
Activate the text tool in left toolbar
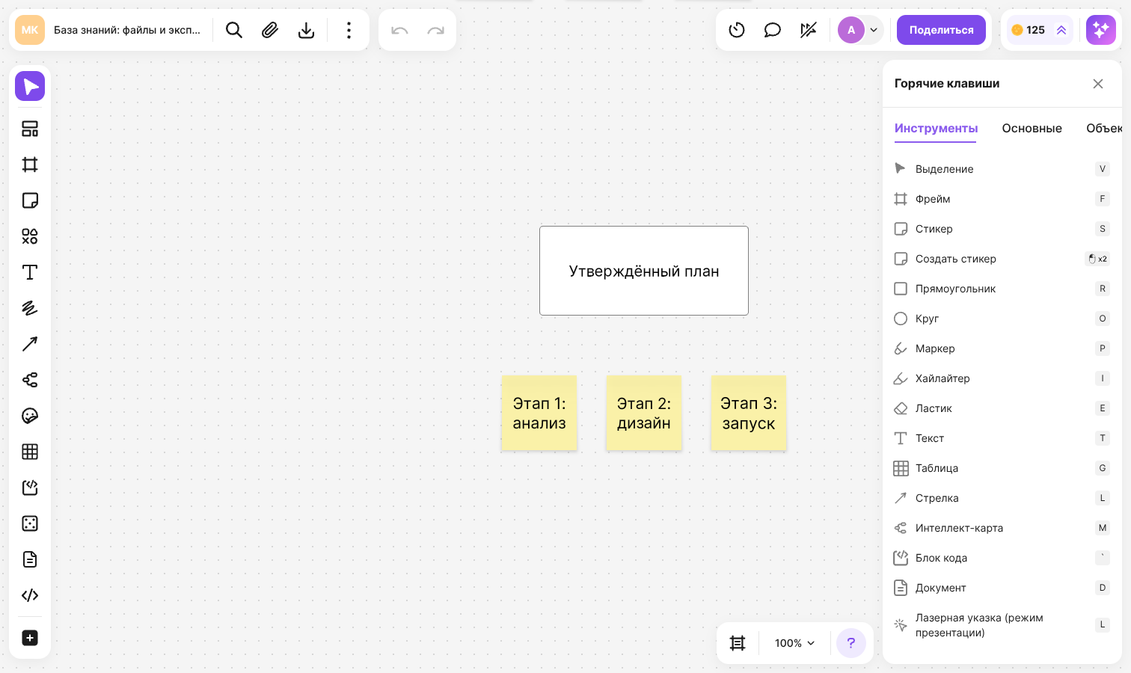[30, 272]
